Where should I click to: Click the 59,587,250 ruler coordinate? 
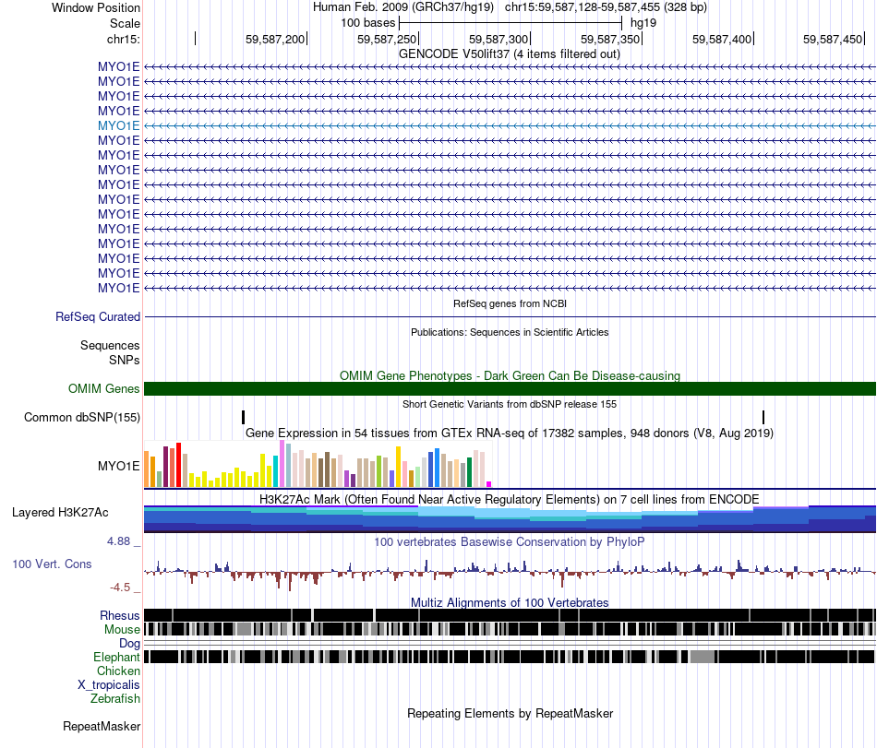387,39
